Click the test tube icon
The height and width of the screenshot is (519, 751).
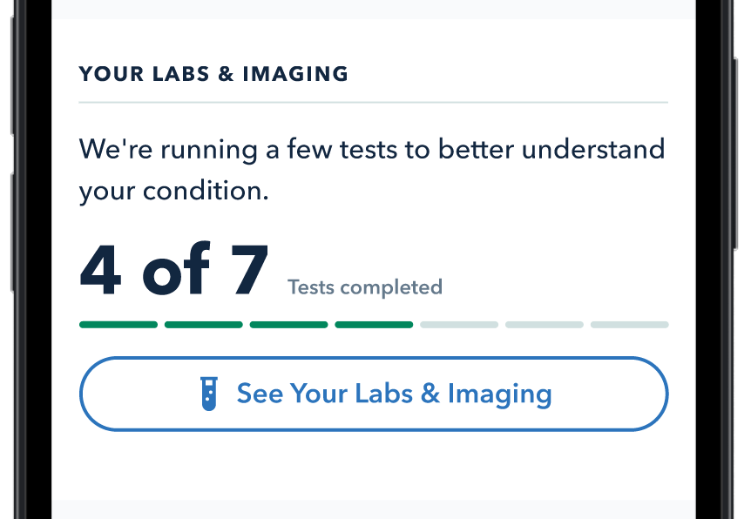207,394
